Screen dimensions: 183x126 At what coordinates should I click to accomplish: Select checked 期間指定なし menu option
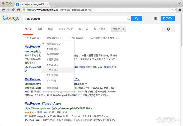click(58, 44)
